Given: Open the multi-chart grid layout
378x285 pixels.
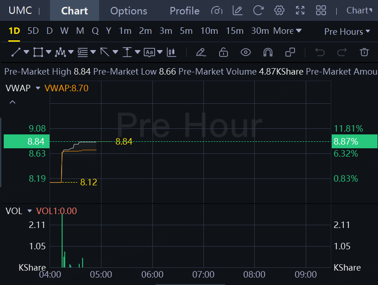Looking at the screenshot, I should click(x=321, y=11).
